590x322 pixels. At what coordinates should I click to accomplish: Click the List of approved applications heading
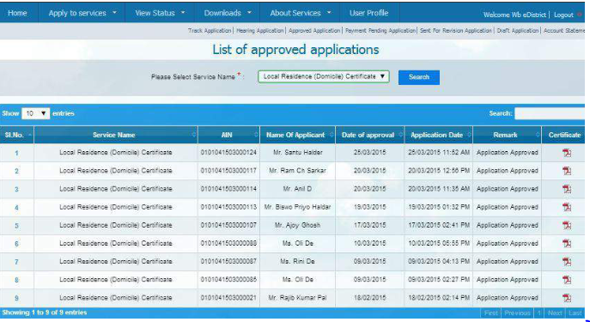tap(295, 50)
